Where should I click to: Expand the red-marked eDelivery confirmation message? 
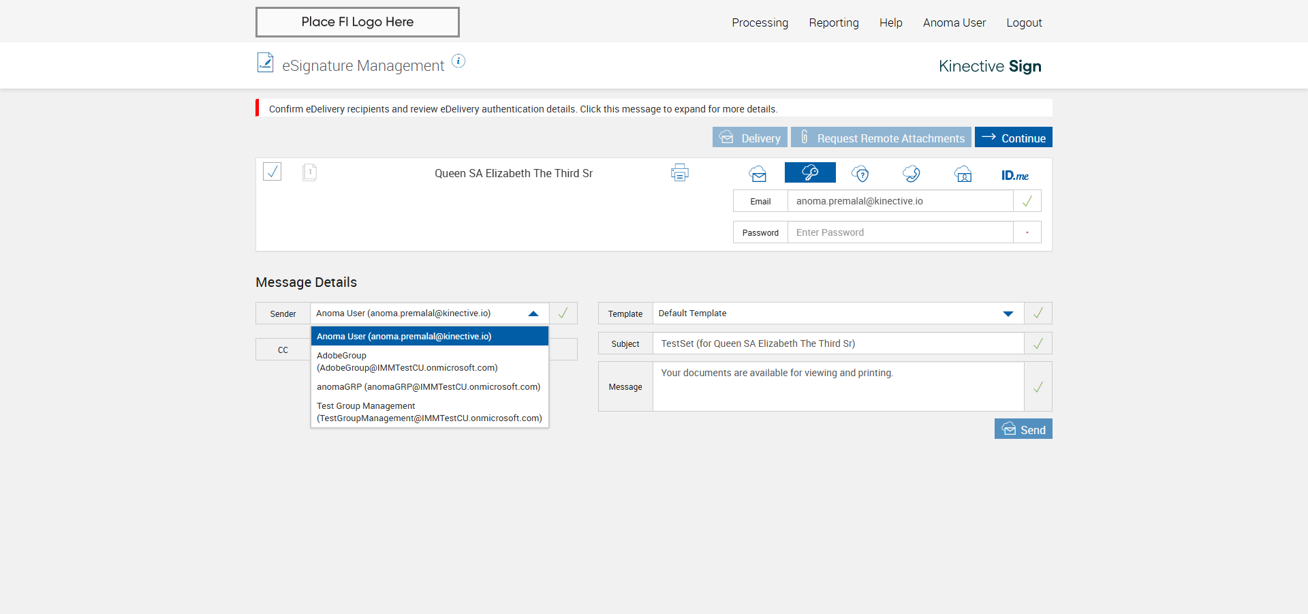tap(523, 109)
